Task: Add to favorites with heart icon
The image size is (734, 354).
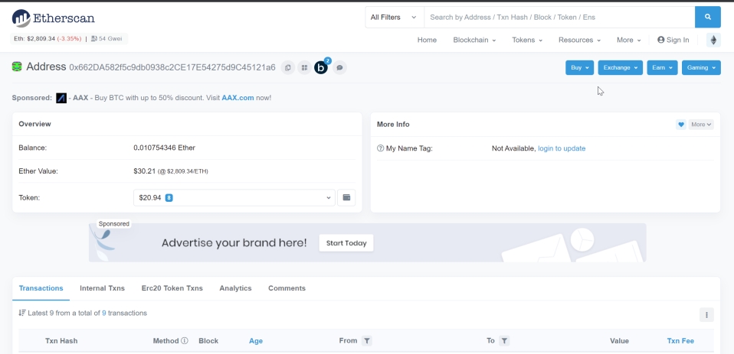Action: (681, 124)
